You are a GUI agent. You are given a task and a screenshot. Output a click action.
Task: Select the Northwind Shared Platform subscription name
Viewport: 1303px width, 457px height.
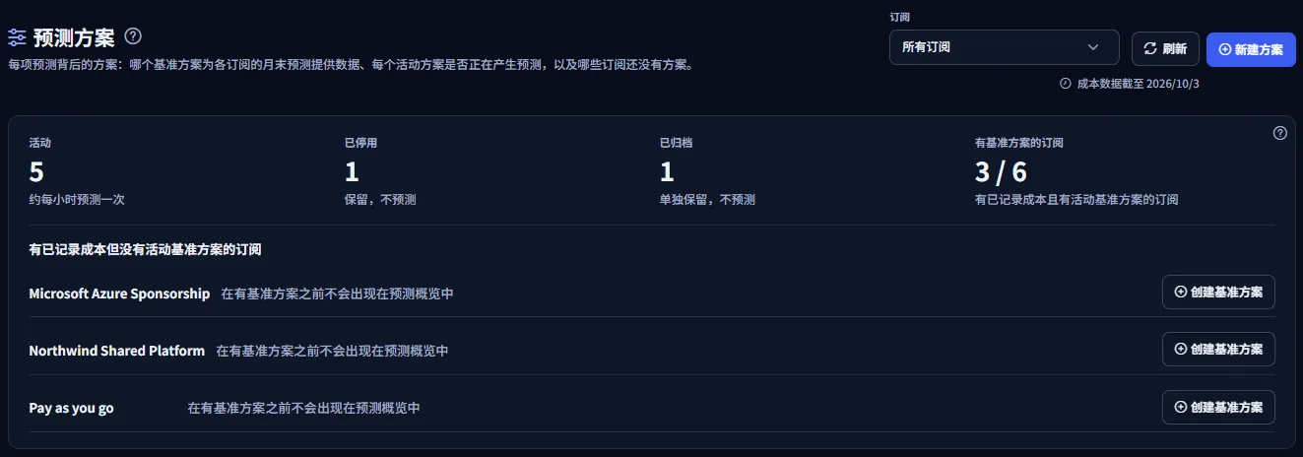tap(117, 351)
